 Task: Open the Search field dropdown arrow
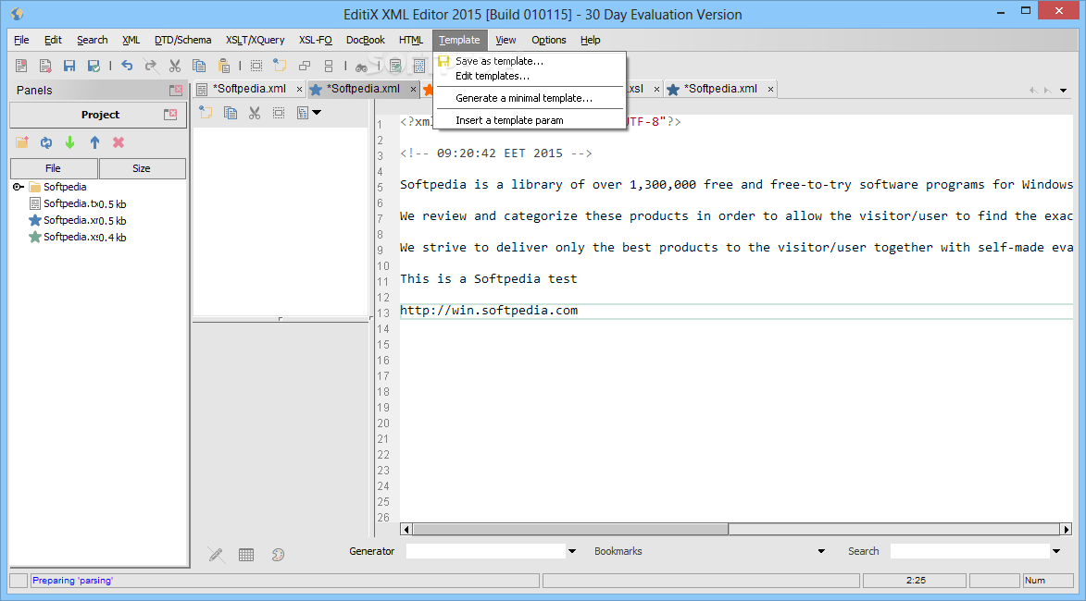tap(1056, 551)
